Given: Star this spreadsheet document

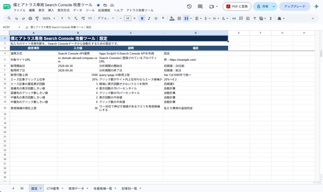Looking at the screenshot, I should 98,5.
